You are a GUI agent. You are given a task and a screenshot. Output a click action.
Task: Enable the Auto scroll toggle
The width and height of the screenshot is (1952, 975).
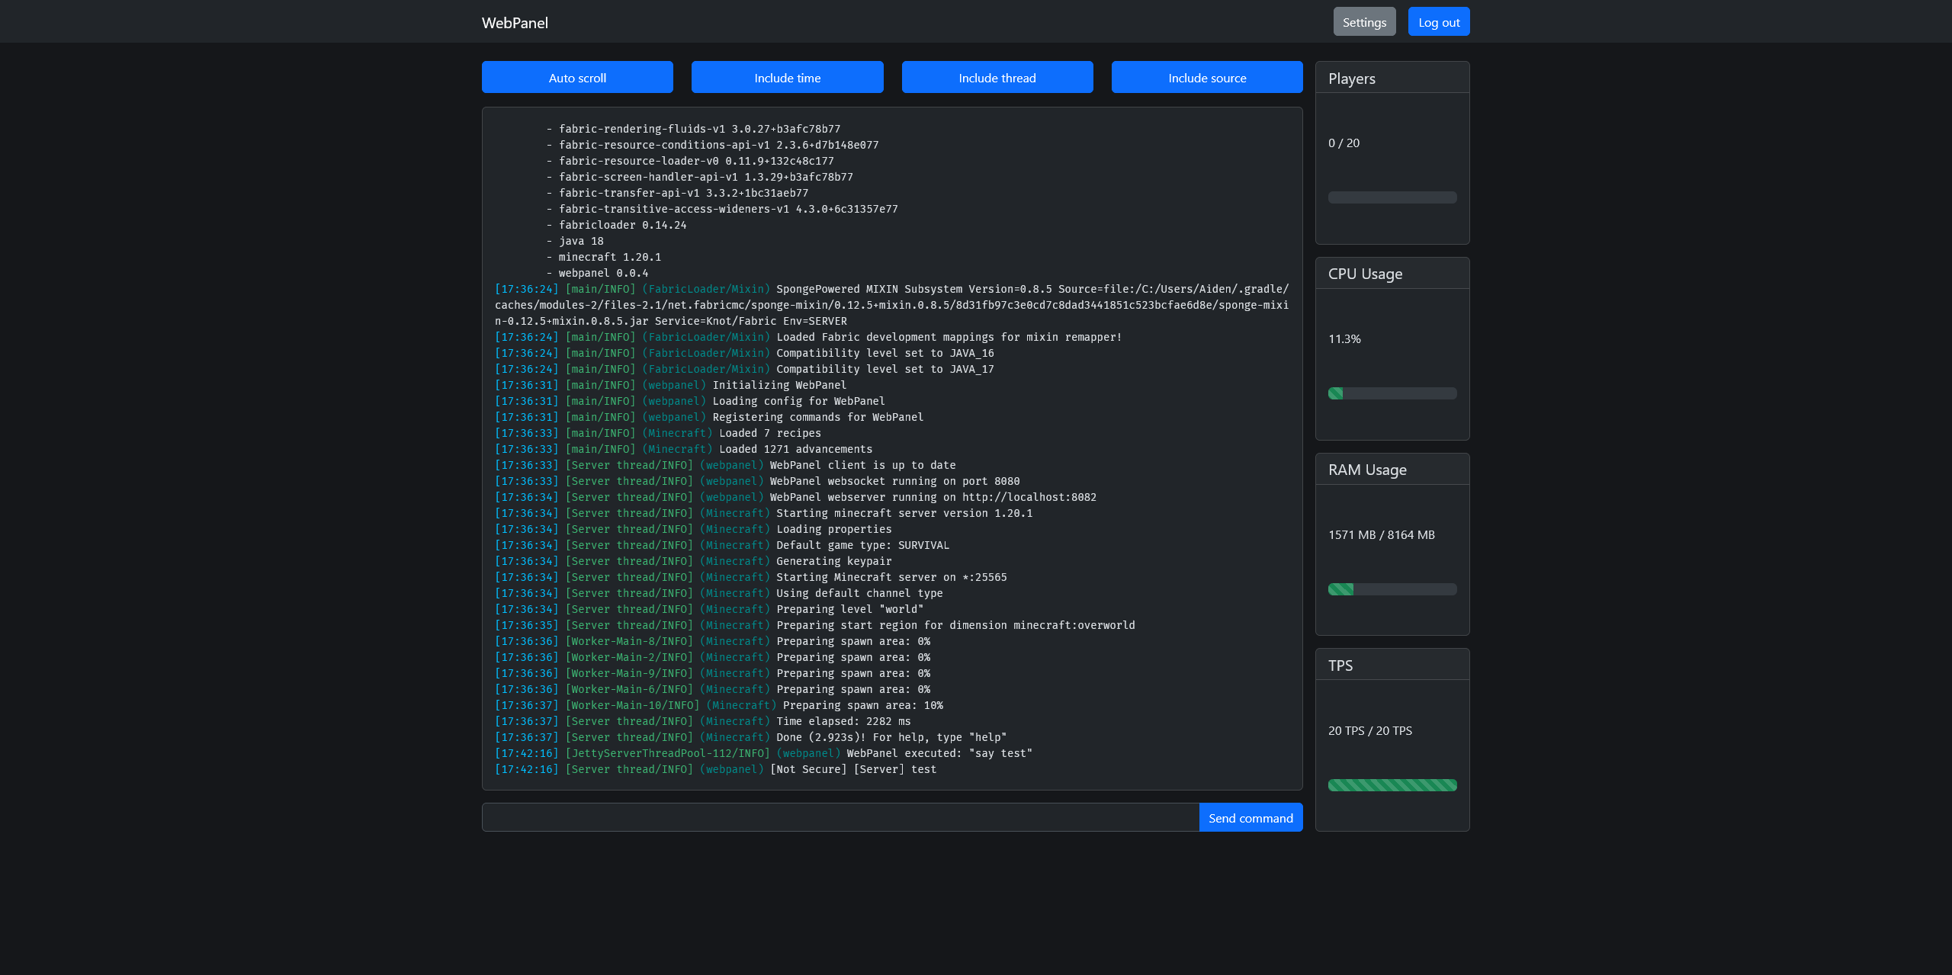576,77
